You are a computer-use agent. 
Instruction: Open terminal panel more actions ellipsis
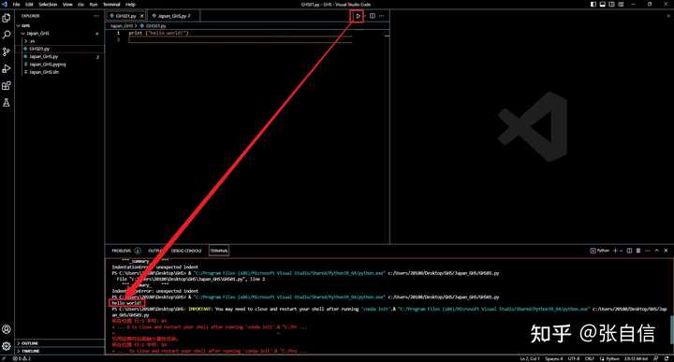pos(648,251)
